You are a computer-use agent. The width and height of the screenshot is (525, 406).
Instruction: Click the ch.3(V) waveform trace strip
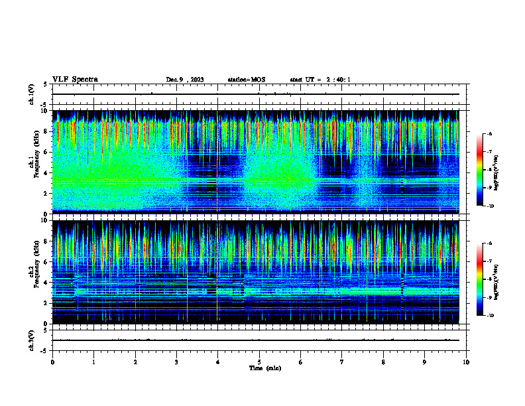[256, 340]
